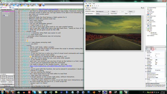Screen dimensions: 167x94
Task: Collapse the Design property category
Action: [x=146, y=51]
